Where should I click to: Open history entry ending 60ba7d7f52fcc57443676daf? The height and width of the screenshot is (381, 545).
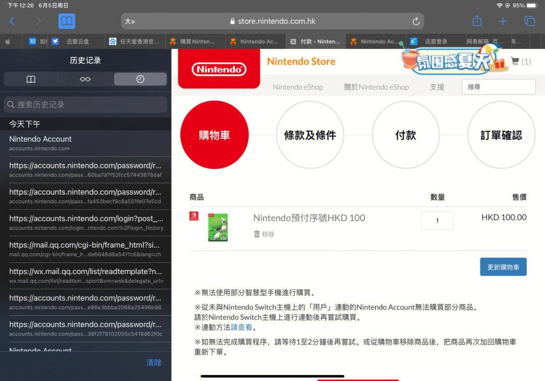click(85, 170)
